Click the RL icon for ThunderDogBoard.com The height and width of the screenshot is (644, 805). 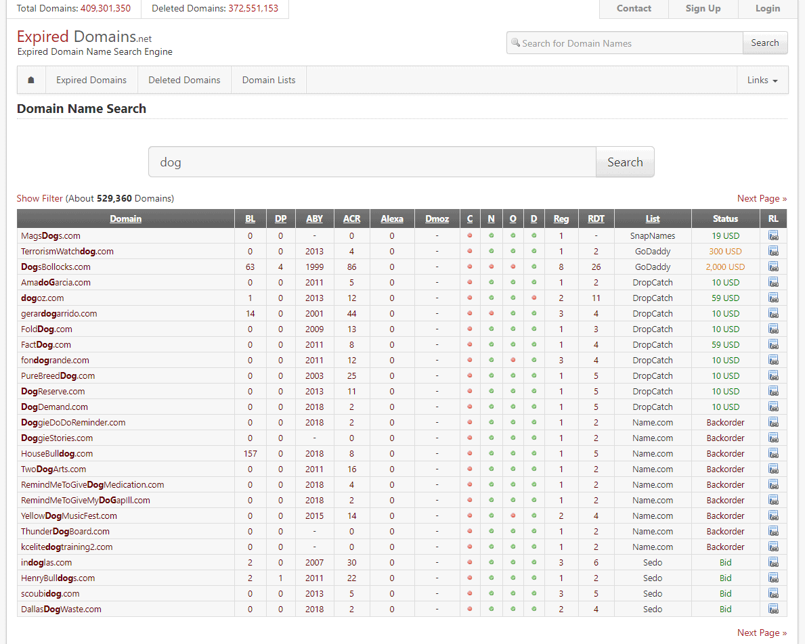click(x=773, y=531)
